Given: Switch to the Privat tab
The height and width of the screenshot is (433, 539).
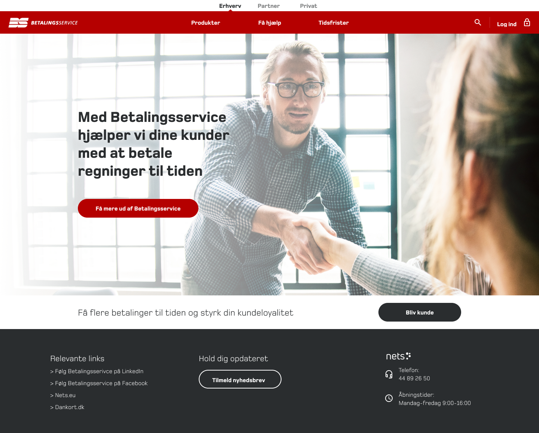Looking at the screenshot, I should 308,6.
